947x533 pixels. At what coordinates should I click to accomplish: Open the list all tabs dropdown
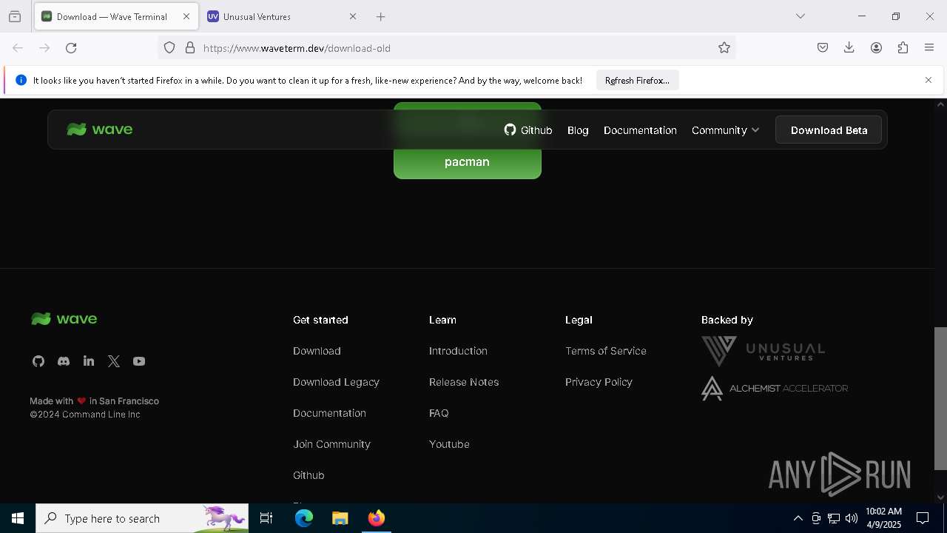pyautogui.click(x=801, y=16)
